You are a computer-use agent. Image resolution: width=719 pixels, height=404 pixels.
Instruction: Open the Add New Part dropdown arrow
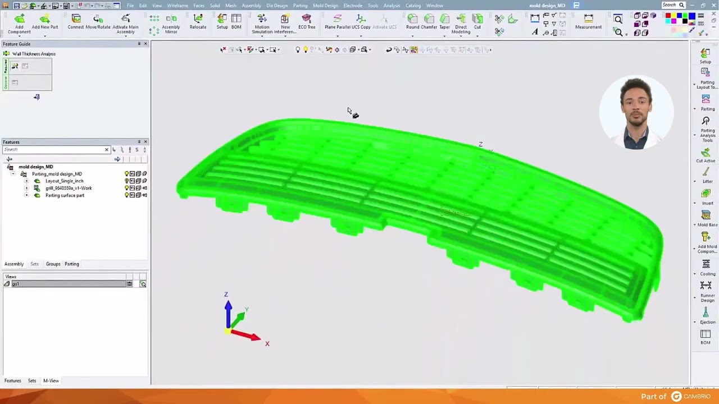click(45, 36)
